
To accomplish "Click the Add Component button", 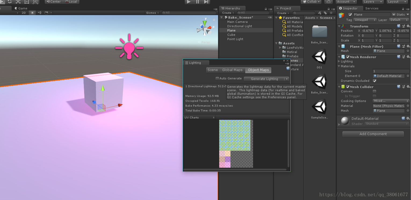I will (373, 134).
